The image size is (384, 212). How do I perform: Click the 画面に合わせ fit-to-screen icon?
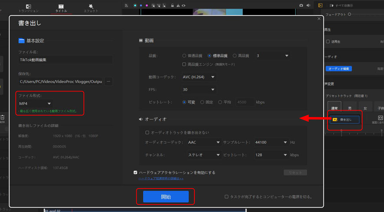[x=380, y=118]
